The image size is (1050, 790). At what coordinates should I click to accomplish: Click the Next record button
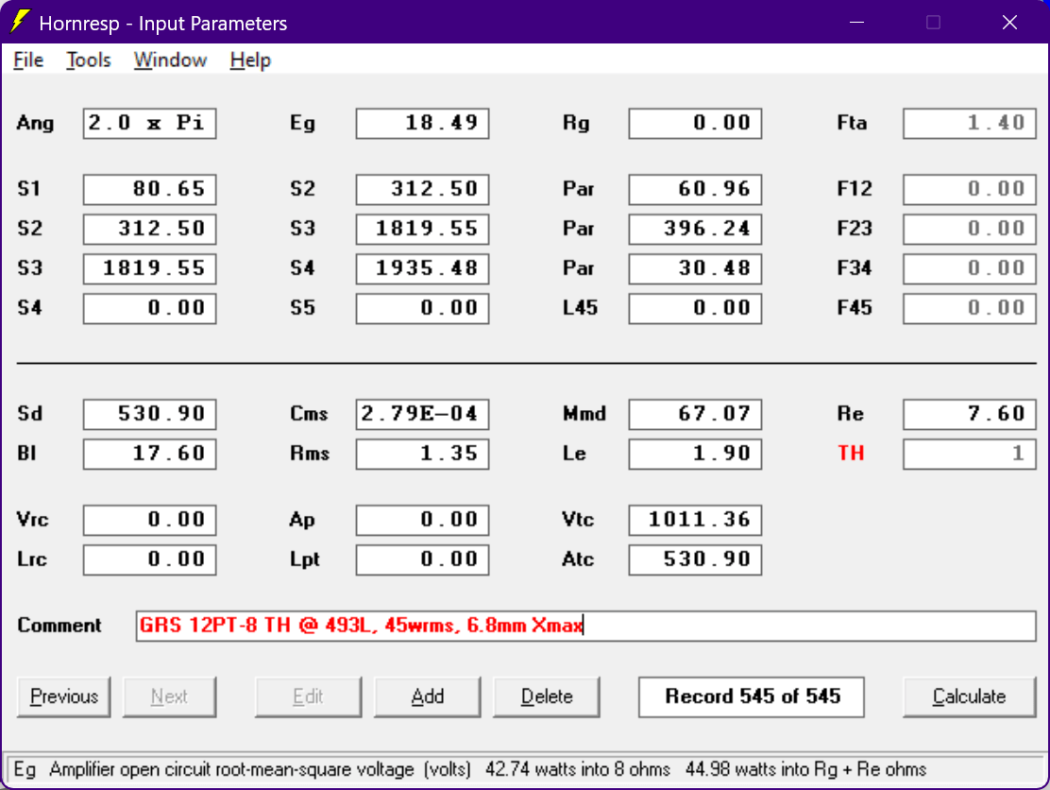point(169,696)
